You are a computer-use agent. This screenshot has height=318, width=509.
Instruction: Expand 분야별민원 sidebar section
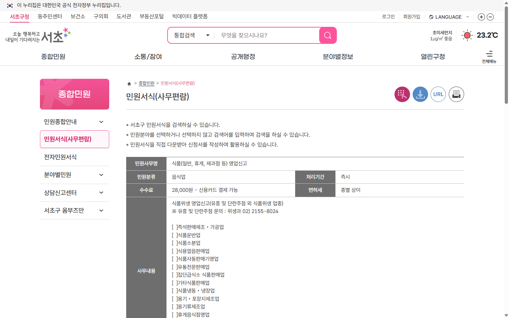tap(75, 175)
